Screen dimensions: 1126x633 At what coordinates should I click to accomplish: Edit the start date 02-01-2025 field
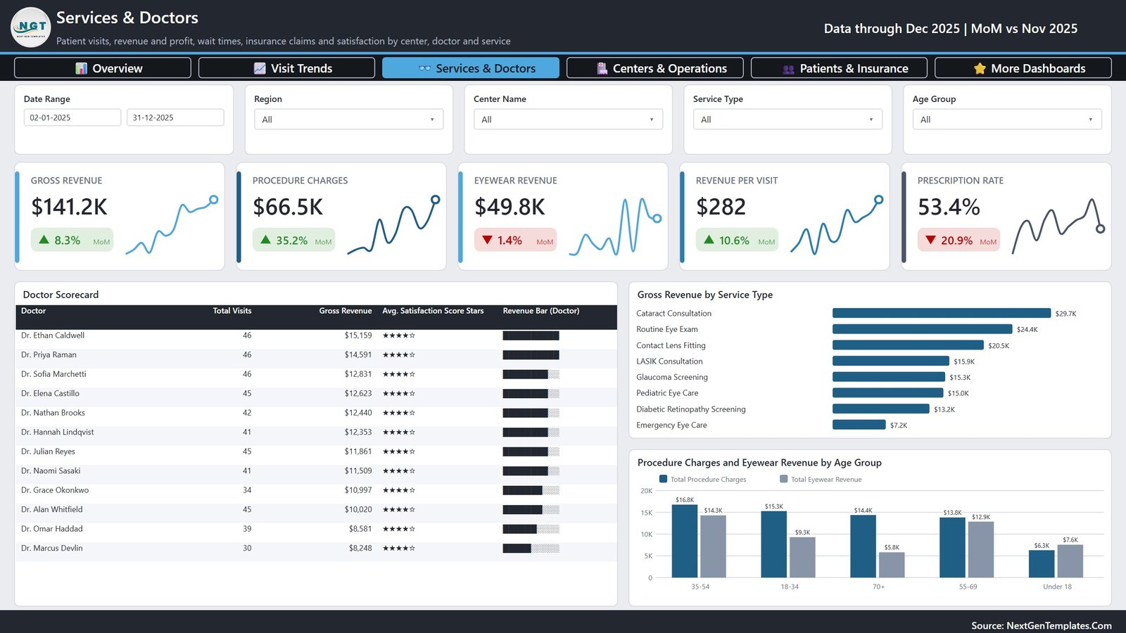click(x=72, y=117)
